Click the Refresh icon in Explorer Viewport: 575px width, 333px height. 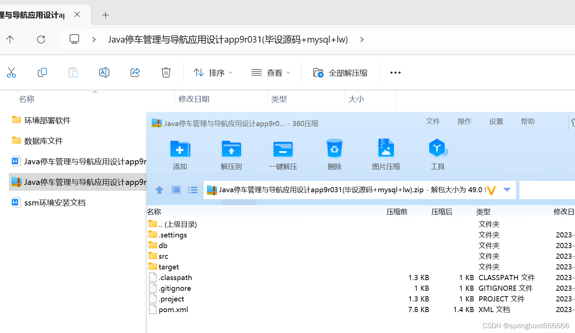pyautogui.click(x=41, y=39)
